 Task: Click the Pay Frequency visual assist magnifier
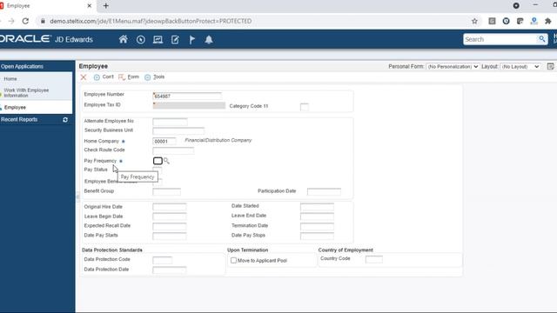click(166, 161)
